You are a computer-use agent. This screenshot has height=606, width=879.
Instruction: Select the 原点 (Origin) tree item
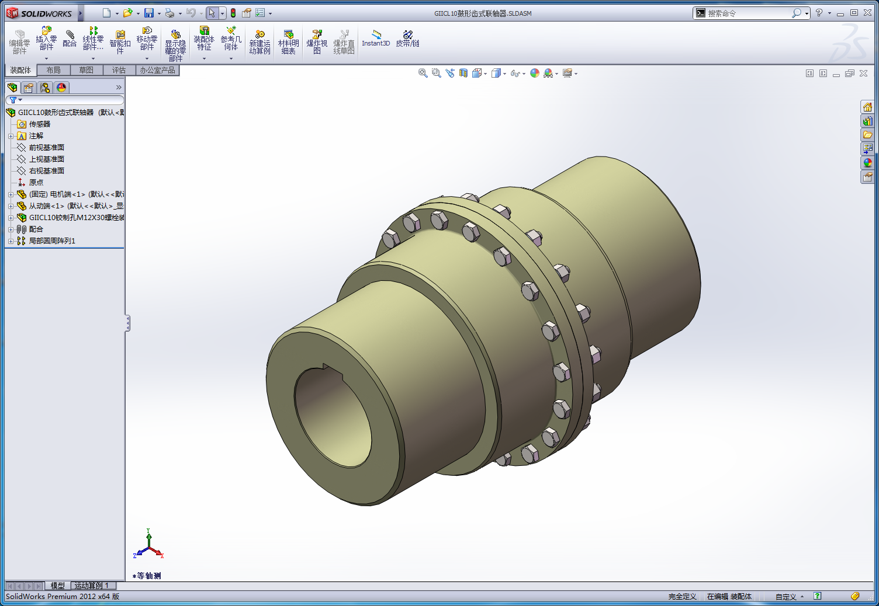pyautogui.click(x=36, y=183)
